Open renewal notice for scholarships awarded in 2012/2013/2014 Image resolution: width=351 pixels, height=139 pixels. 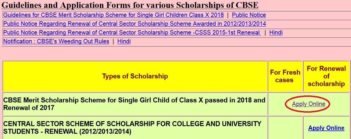point(134,24)
